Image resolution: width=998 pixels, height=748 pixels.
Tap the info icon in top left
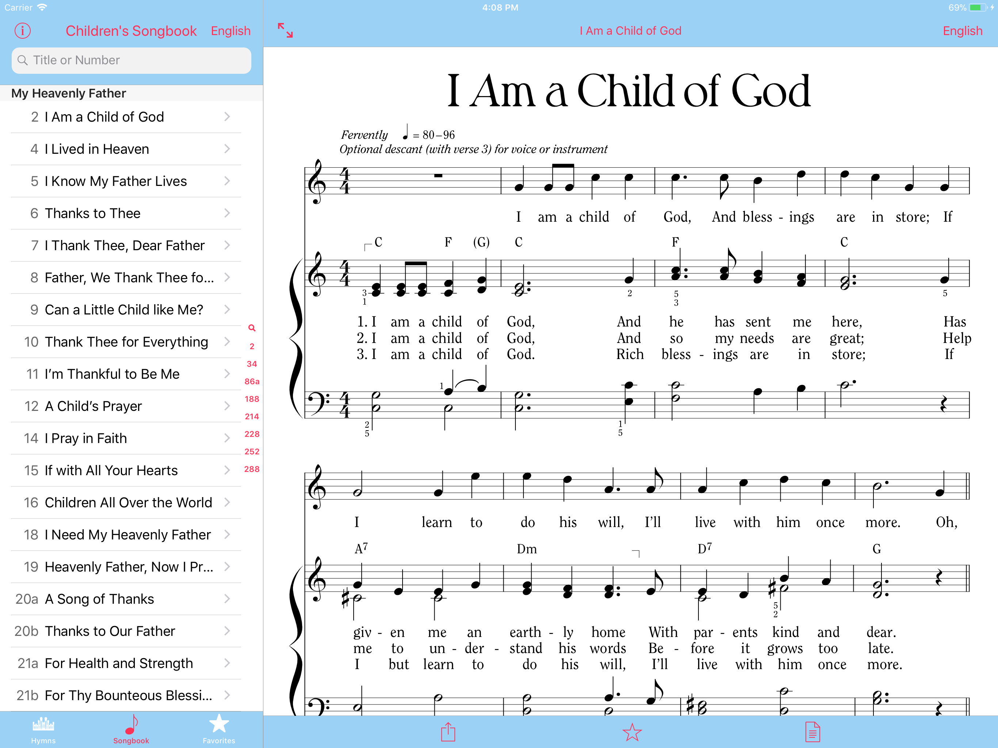23,31
